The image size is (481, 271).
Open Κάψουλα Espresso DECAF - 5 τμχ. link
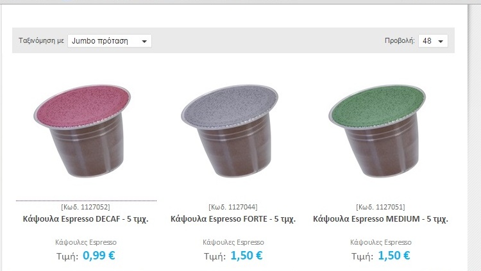85,219
